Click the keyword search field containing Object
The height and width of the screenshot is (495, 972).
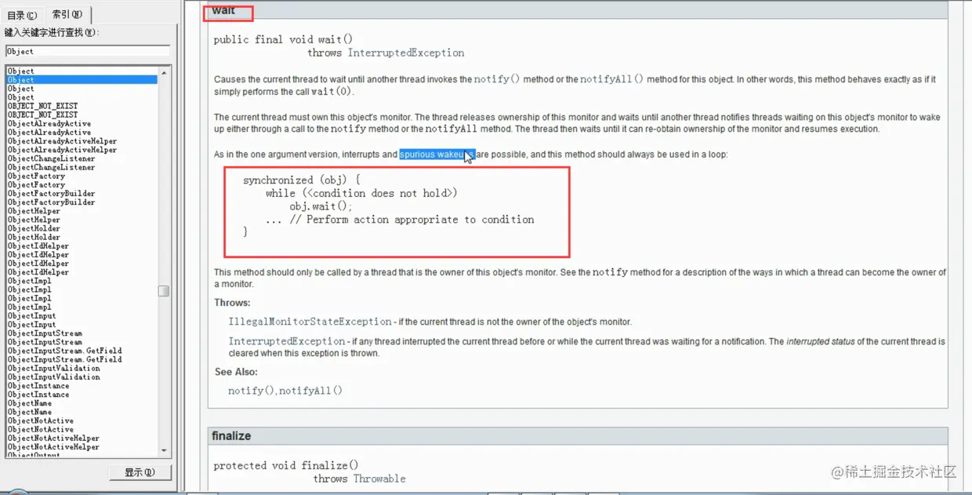tap(87, 51)
